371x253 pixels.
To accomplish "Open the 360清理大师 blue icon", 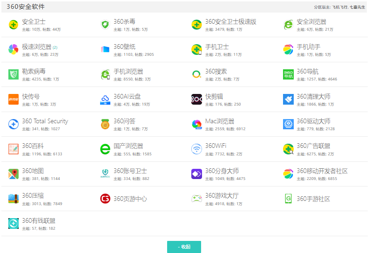I will coord(288,100).
